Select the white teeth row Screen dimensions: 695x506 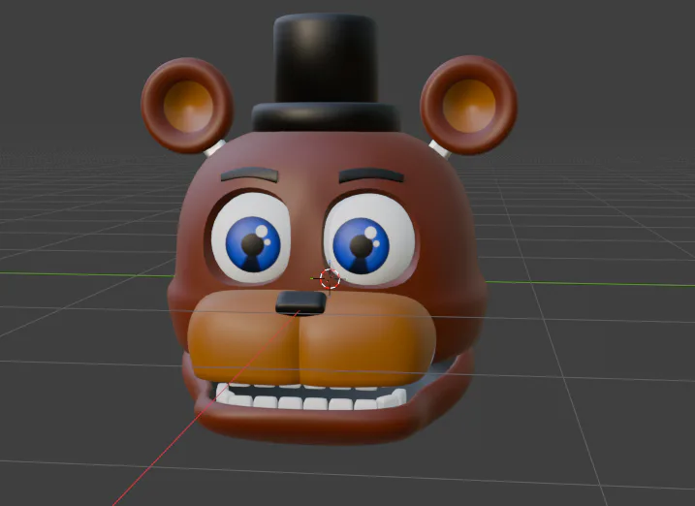tap(311, 397)
